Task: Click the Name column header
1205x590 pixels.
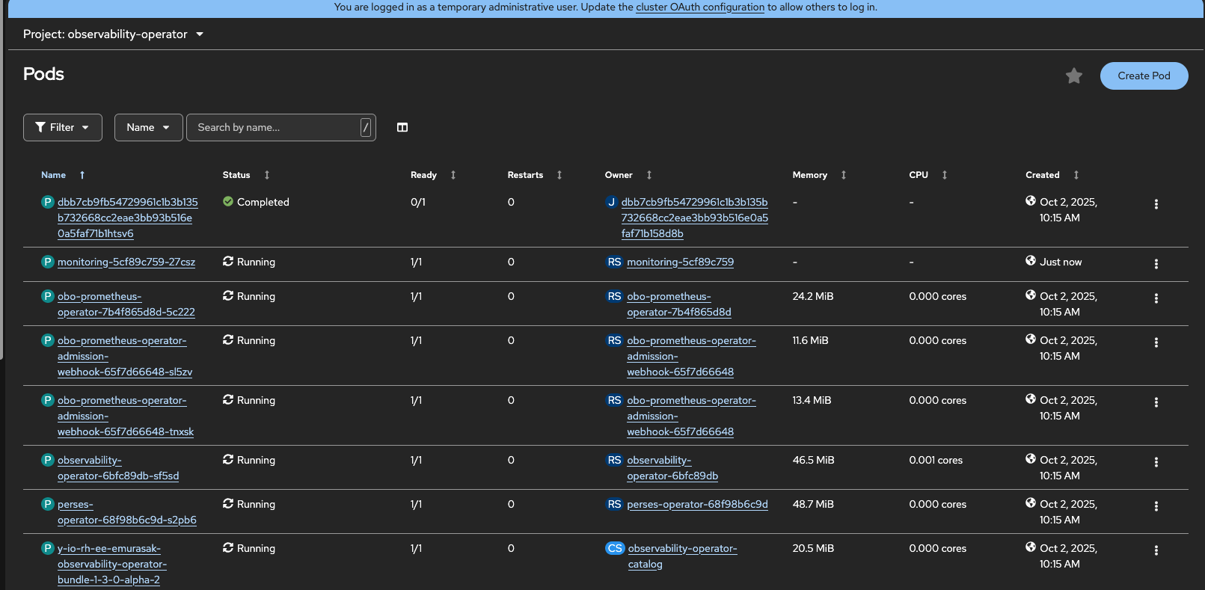Action: click(54, 175)
